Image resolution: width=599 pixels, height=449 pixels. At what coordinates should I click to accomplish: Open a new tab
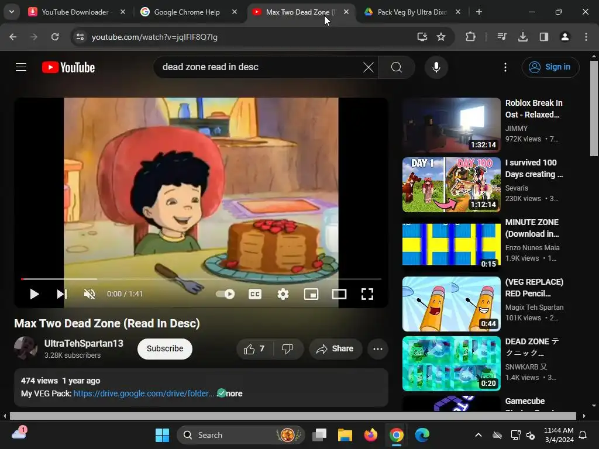(479, 12)
